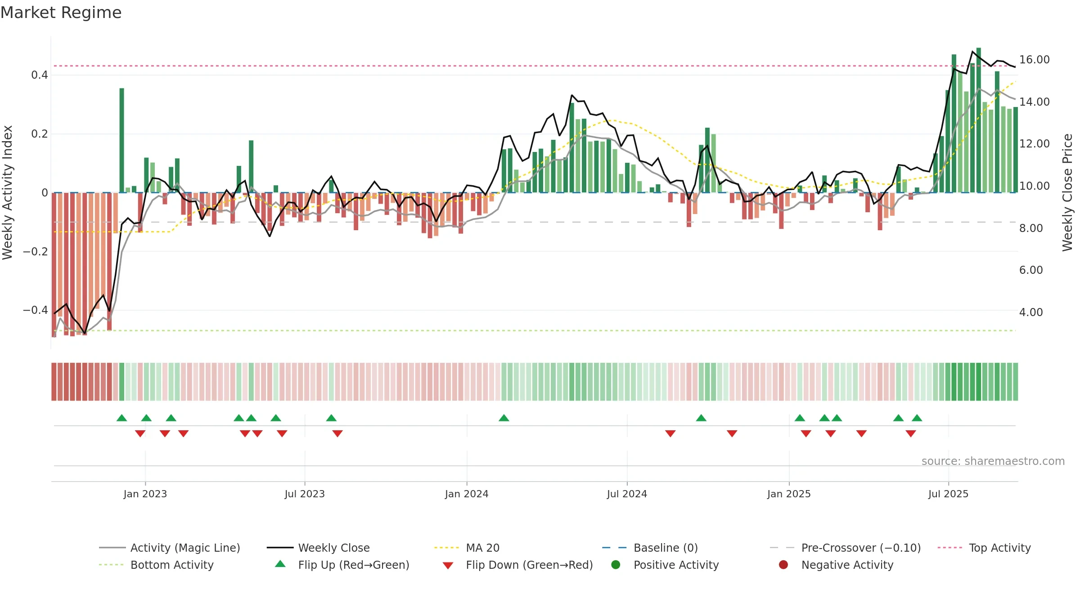Toggle the MA 20 legend entry
Image resolution: width=1080 pixels, height=607 pixels.
[467, 548]
